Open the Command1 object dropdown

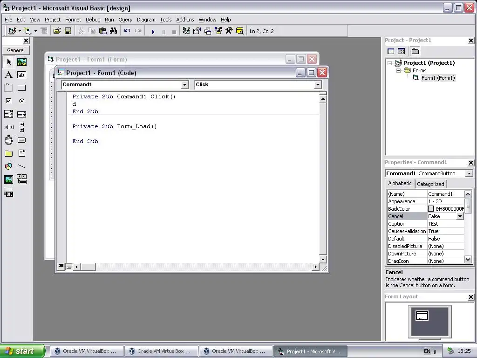(x=184, y=85)
